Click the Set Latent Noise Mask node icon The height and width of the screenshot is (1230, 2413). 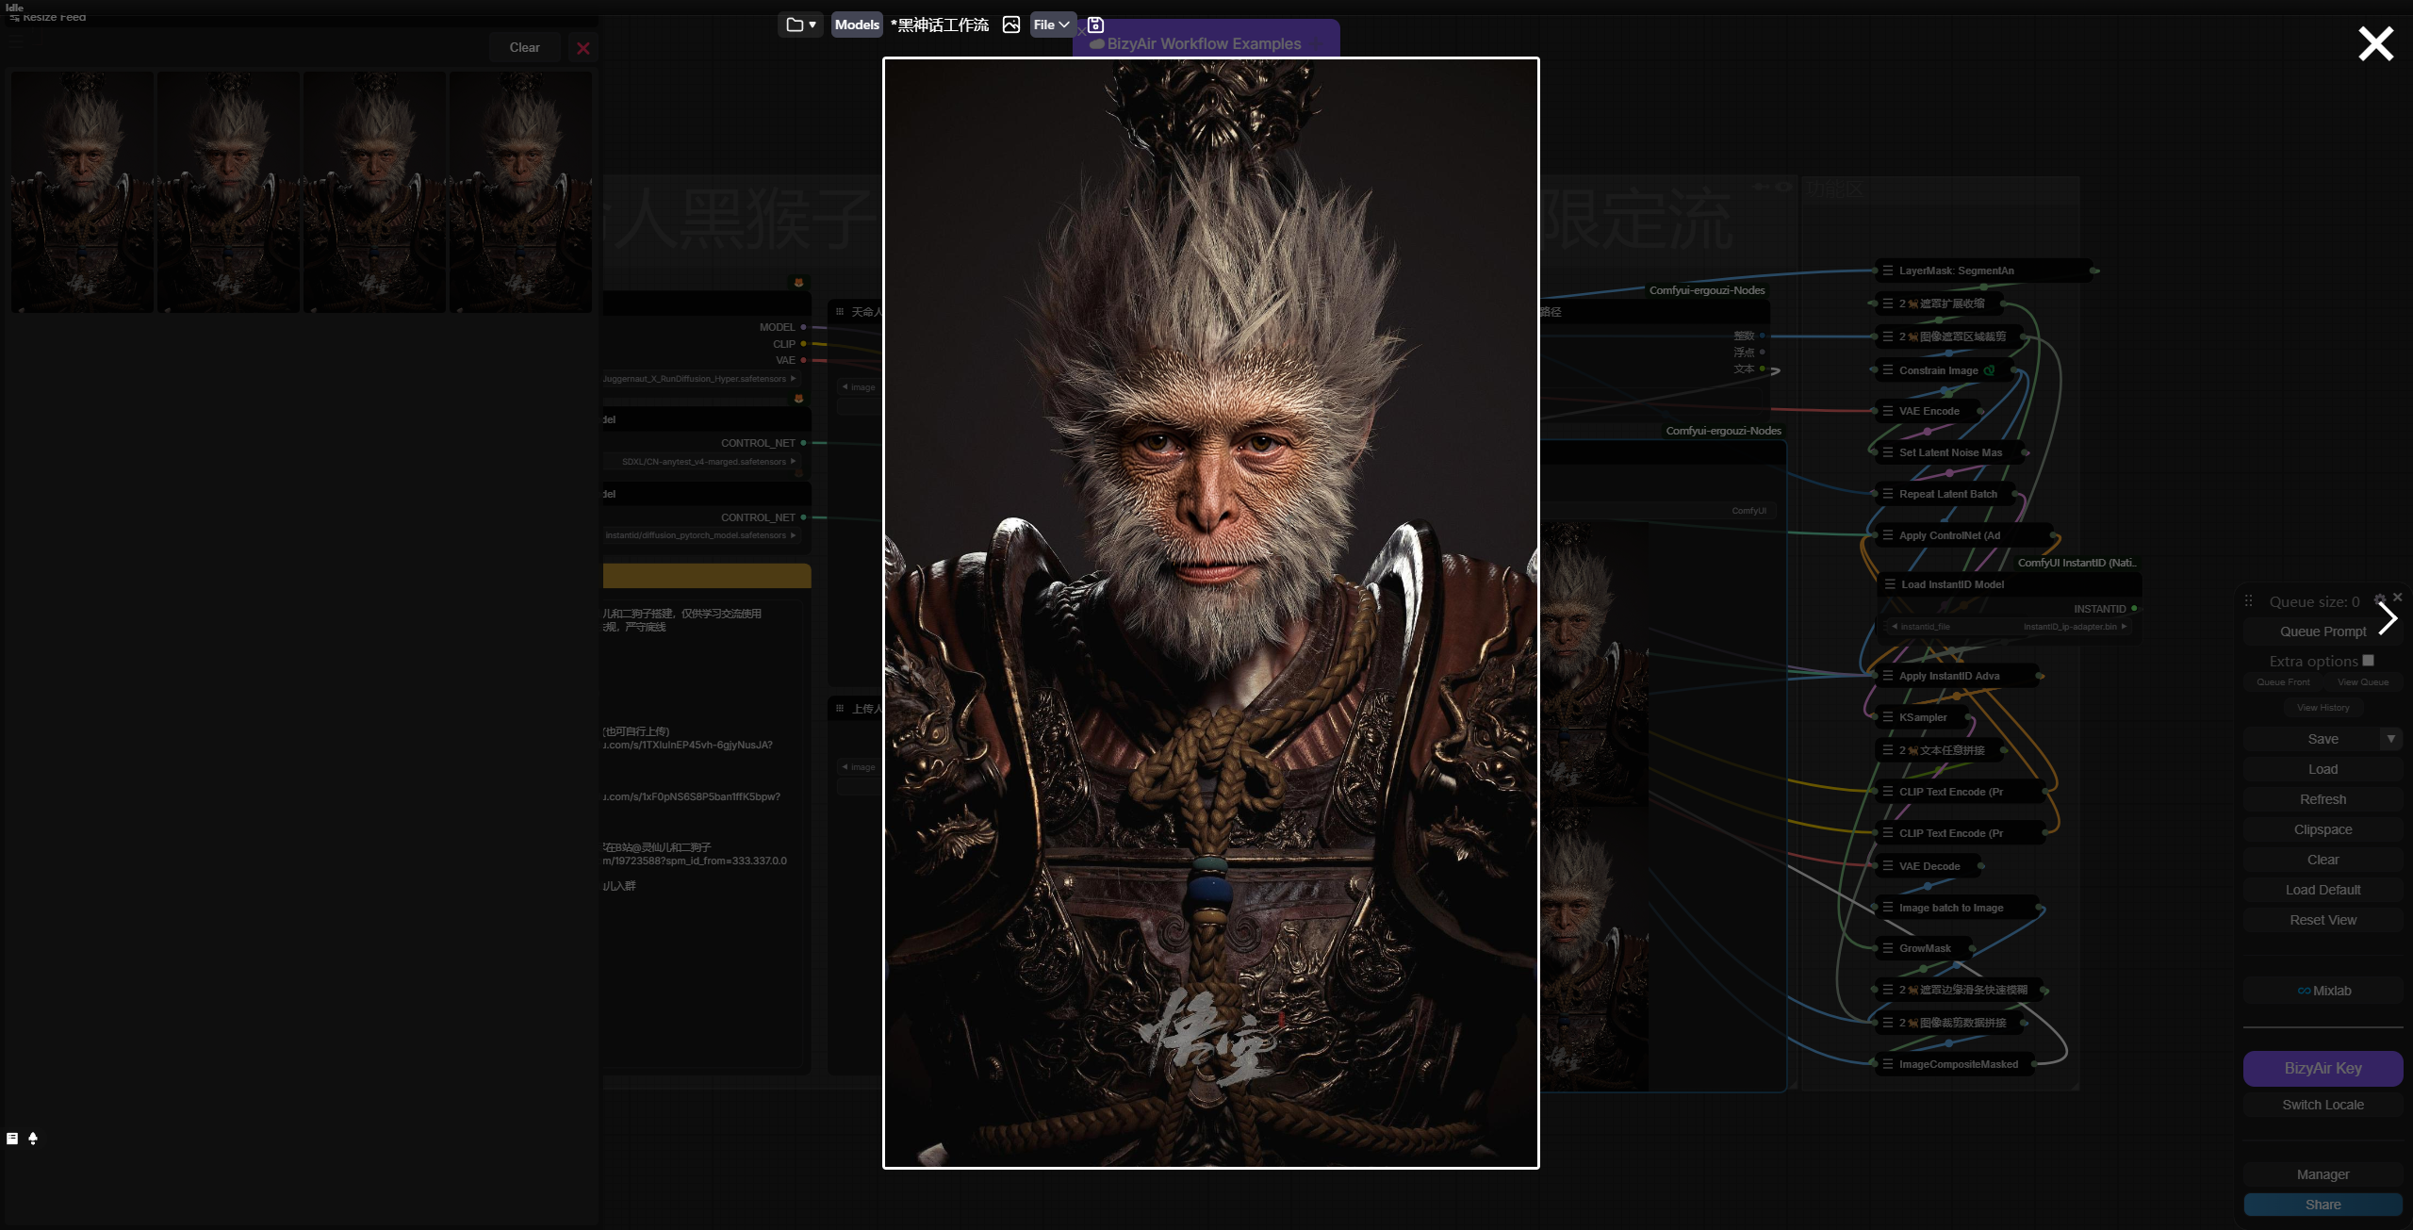coord(1888,452)
